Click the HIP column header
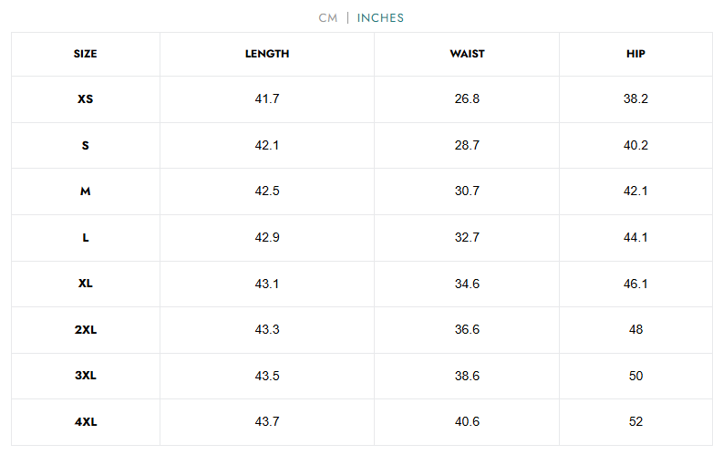Image resolution: width=723 pixels, height=455 pixels. click(x=635, y=54)
